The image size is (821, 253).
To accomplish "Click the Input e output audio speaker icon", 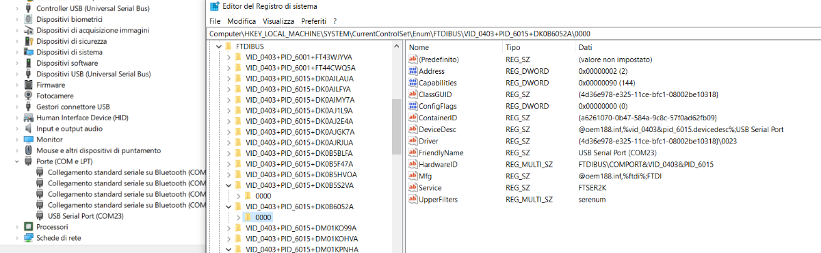I will 28,129.
